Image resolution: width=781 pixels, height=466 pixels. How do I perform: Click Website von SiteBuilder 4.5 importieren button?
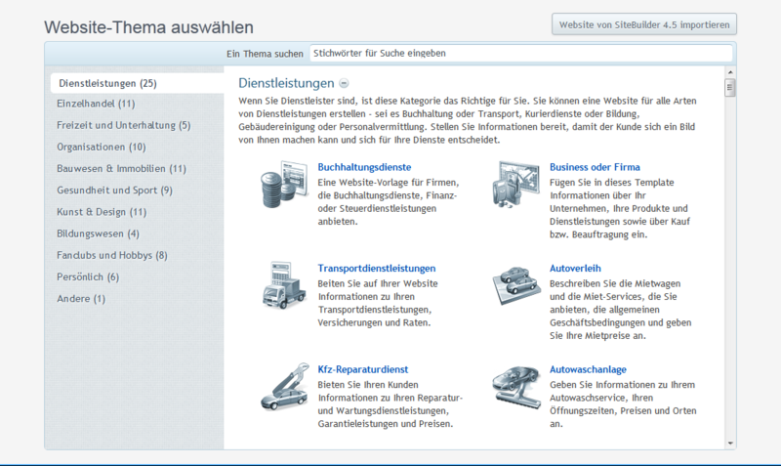point(644,24)
